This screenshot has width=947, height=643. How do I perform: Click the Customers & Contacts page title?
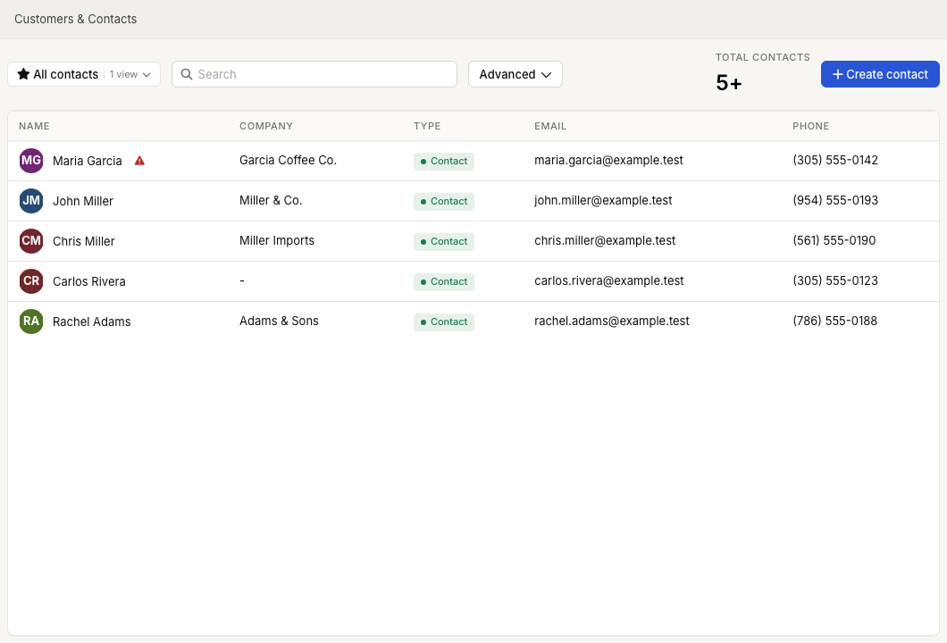click(x=76, y=19)
